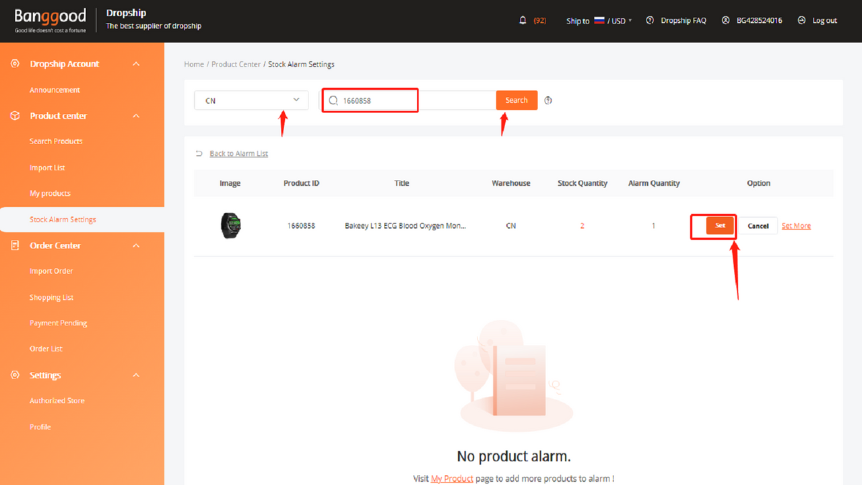This screenshot has height=485, width=862.
Task: Click the Dropship Account target icon
Action: click(15, 63)
